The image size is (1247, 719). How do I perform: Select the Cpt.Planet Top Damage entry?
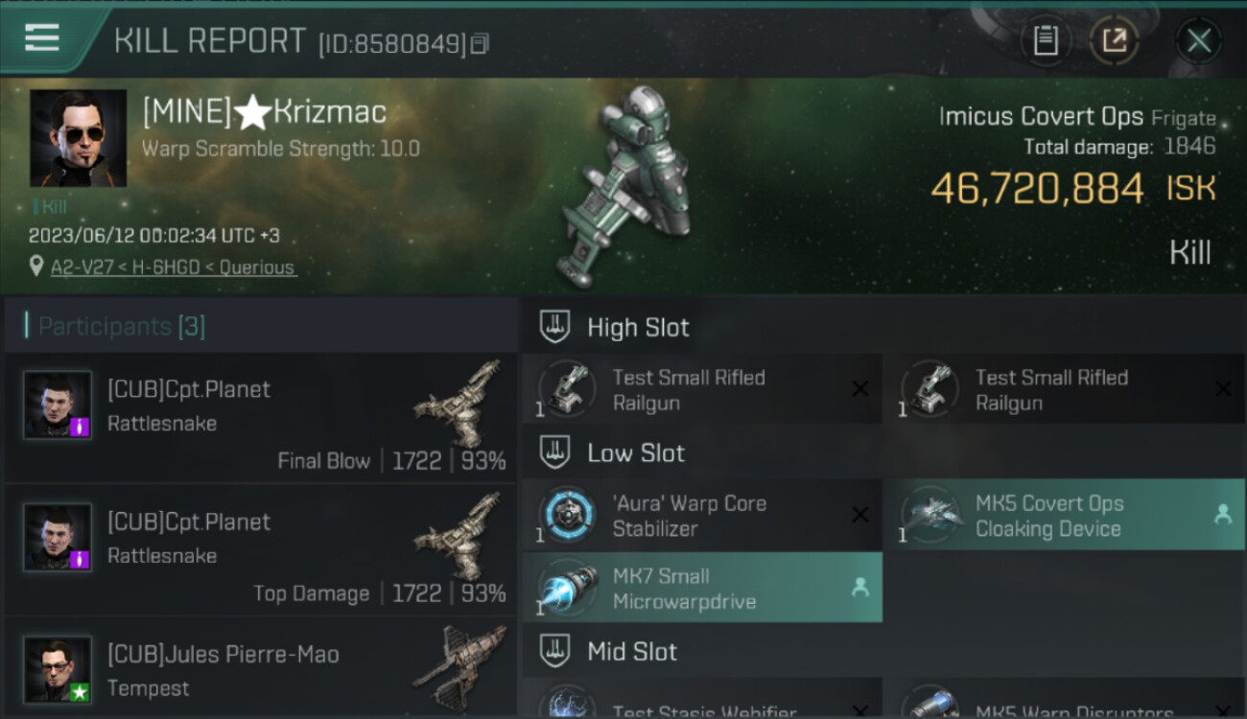(x=261, y=550)
